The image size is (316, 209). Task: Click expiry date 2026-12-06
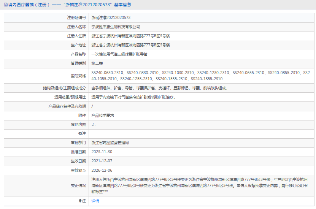point(102,170)
